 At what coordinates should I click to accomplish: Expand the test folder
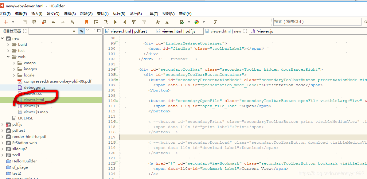[8, 51]
